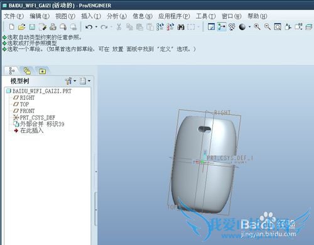Switch to the model tree navigator tab
This screenshot has width=314, height=245.
12,71
